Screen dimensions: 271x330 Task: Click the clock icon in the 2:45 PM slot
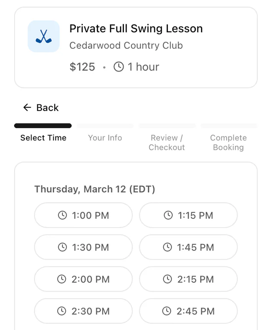tap(167, 311)
